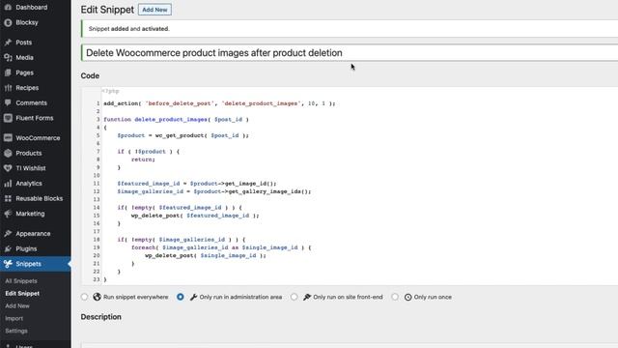618x348 pixels.
Task: Click the Fluent Forms icon
Action: (8, 118)
